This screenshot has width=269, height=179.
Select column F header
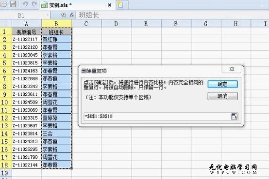[x=176, y=24]
